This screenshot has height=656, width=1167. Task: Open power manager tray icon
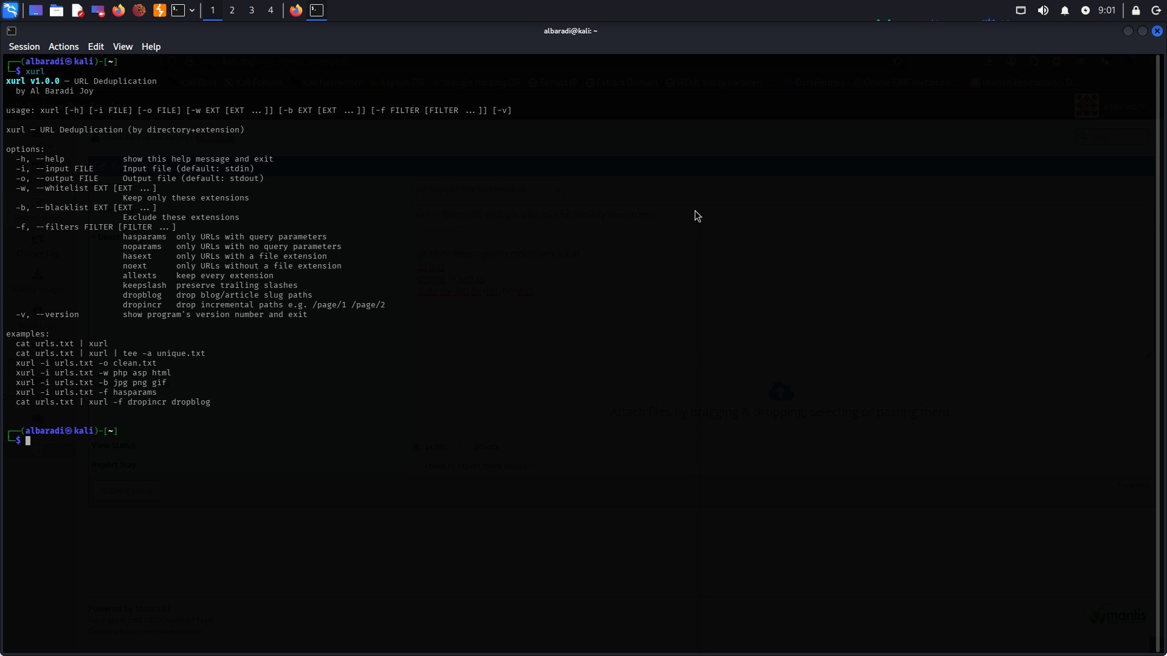pos(1086,10)
